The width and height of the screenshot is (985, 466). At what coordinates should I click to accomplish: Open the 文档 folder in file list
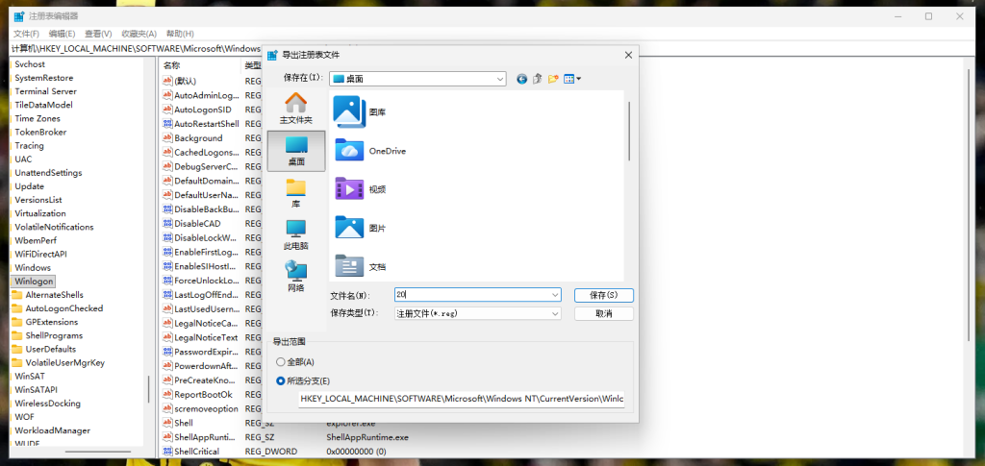(x=361, y=266)
